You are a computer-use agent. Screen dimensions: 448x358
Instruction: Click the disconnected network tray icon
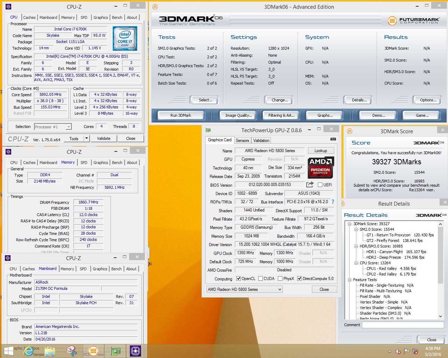click(x=415, y=351)
